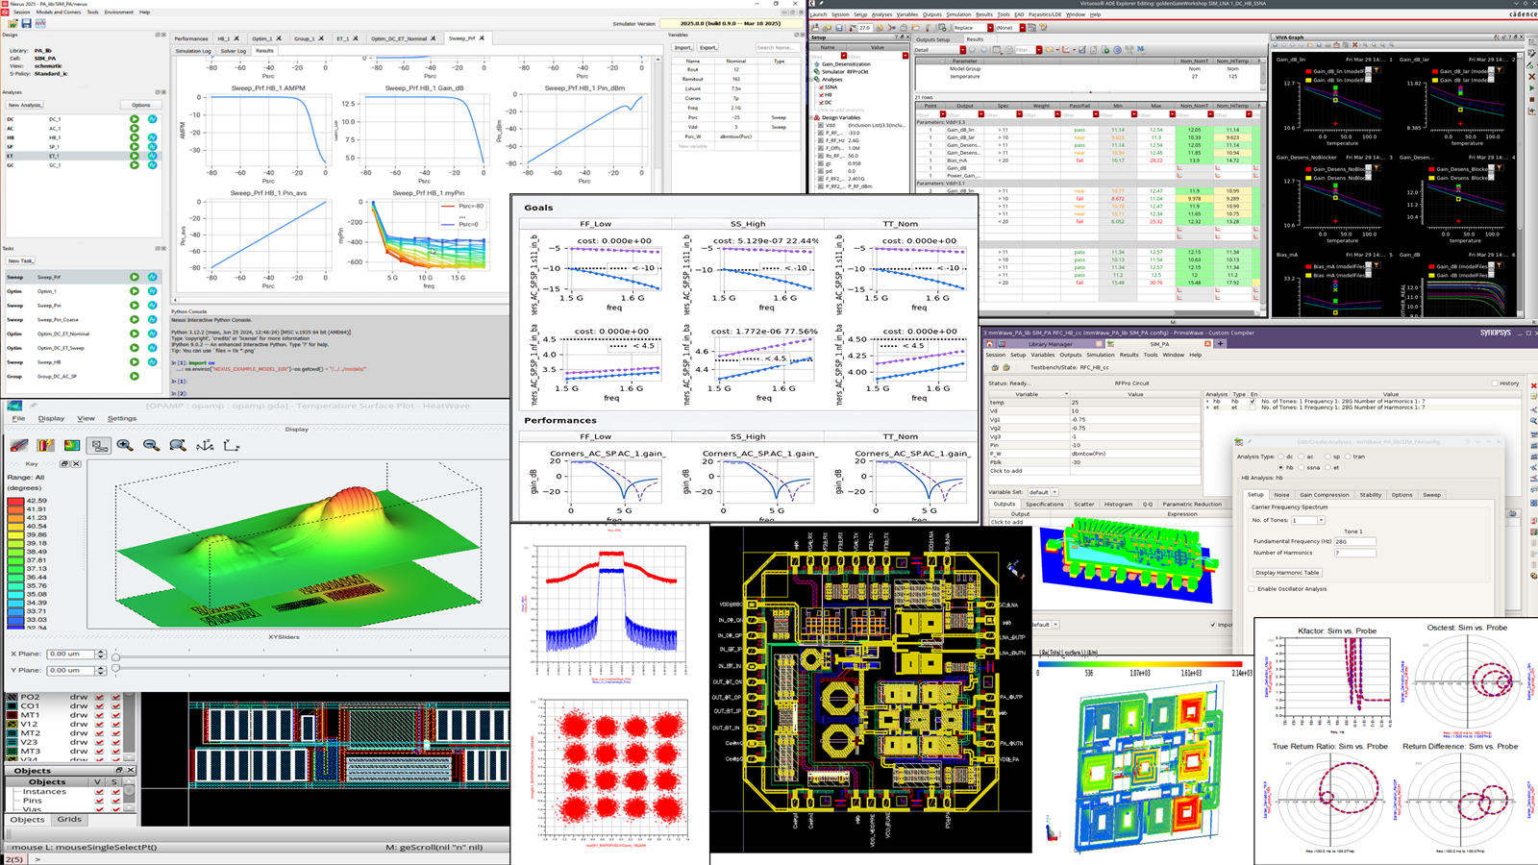Select the zoom-in magnifier tool in HeatWave

pos(125,446)
